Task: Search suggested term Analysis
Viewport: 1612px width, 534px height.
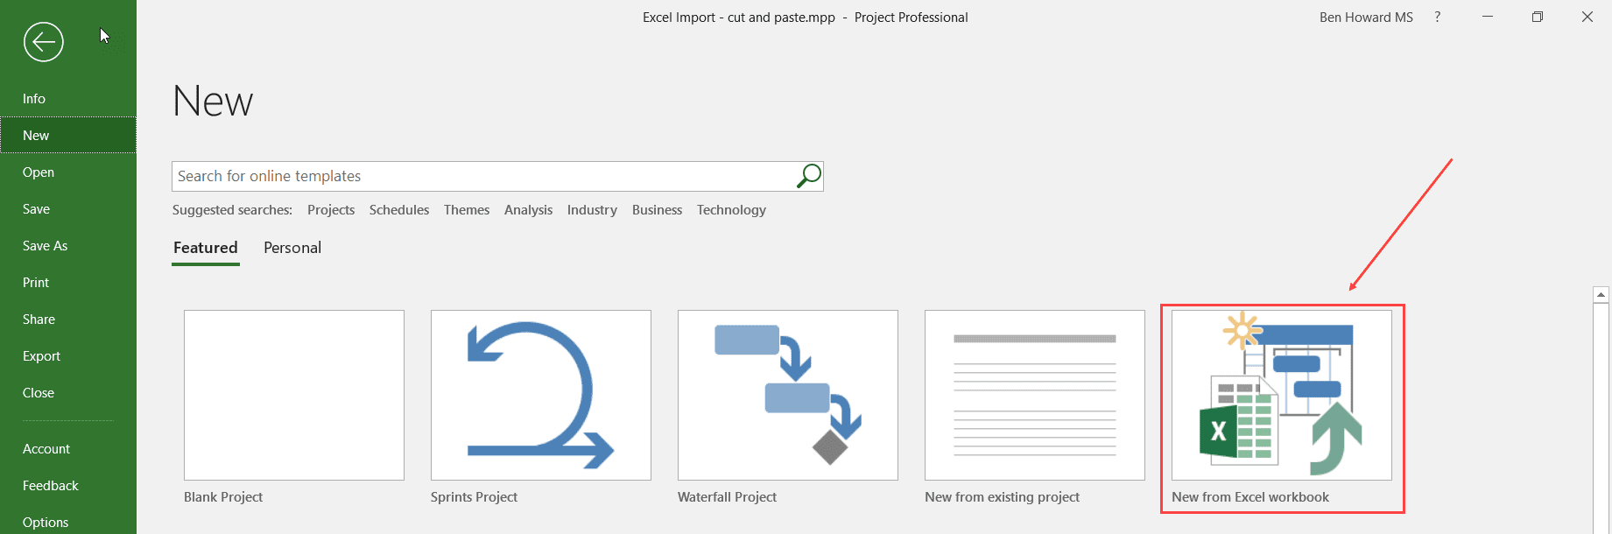Action: pyautogui.click(x=528, y=209)
